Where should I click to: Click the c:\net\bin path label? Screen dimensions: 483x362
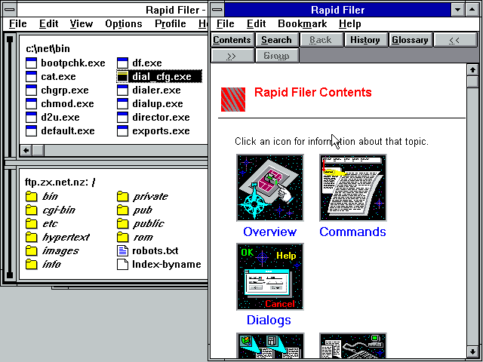pyautogui.click(x=48, y=48)
